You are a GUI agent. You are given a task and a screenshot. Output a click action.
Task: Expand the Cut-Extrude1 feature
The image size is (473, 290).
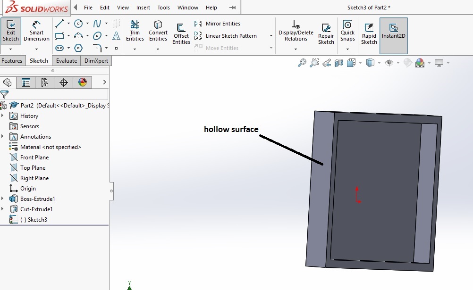tap(2, 208)
